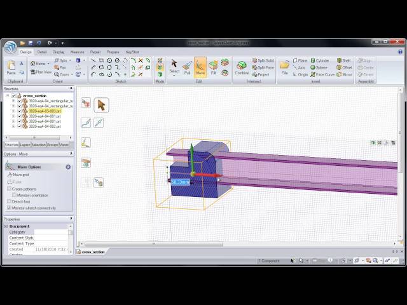Open the Combine tool
The width and height of the screenshot is (407, 305).
click(x=242, y=68)
